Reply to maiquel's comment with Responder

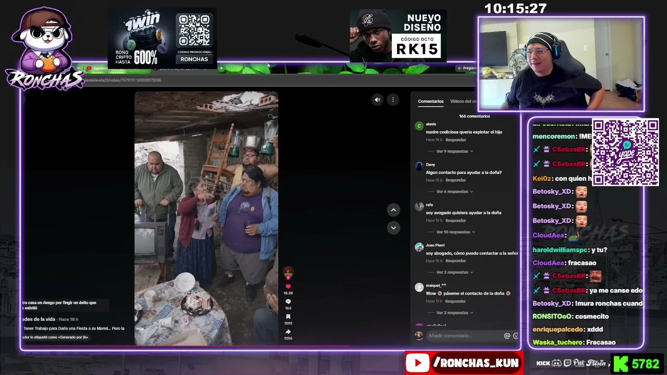456,301
